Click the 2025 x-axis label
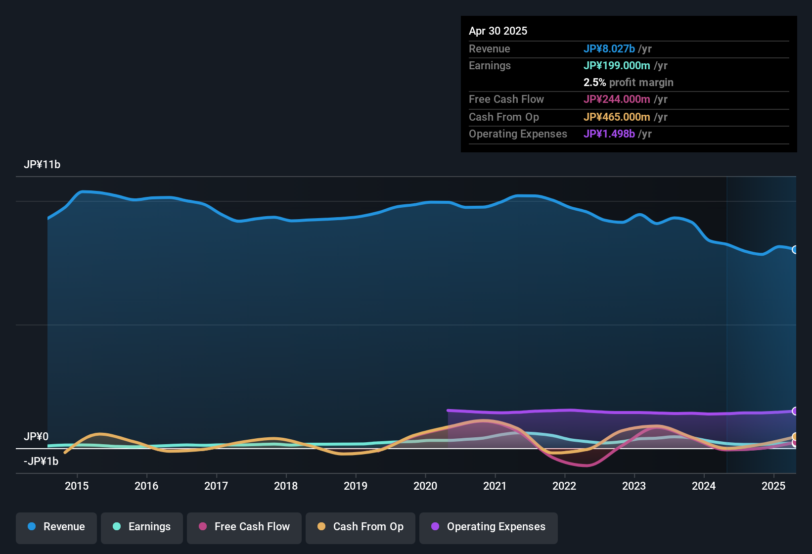The image size is (812, 554). pos(773,486)
